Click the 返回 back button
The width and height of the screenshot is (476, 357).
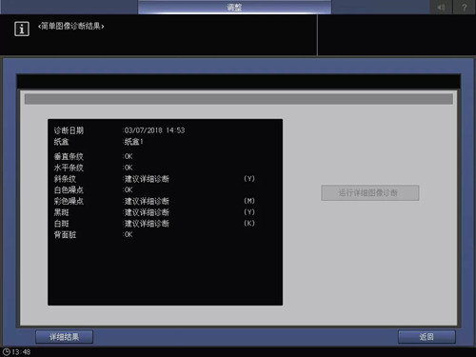[426, 337]
